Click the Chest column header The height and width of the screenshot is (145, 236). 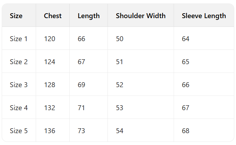pyautogui.click(x=53, y=16)
